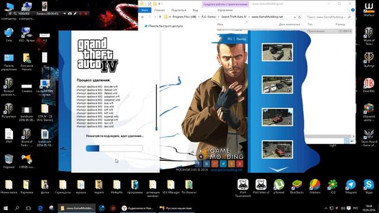Expand the Explorer address bar history dropdown
379x213 pixels.
295,17
